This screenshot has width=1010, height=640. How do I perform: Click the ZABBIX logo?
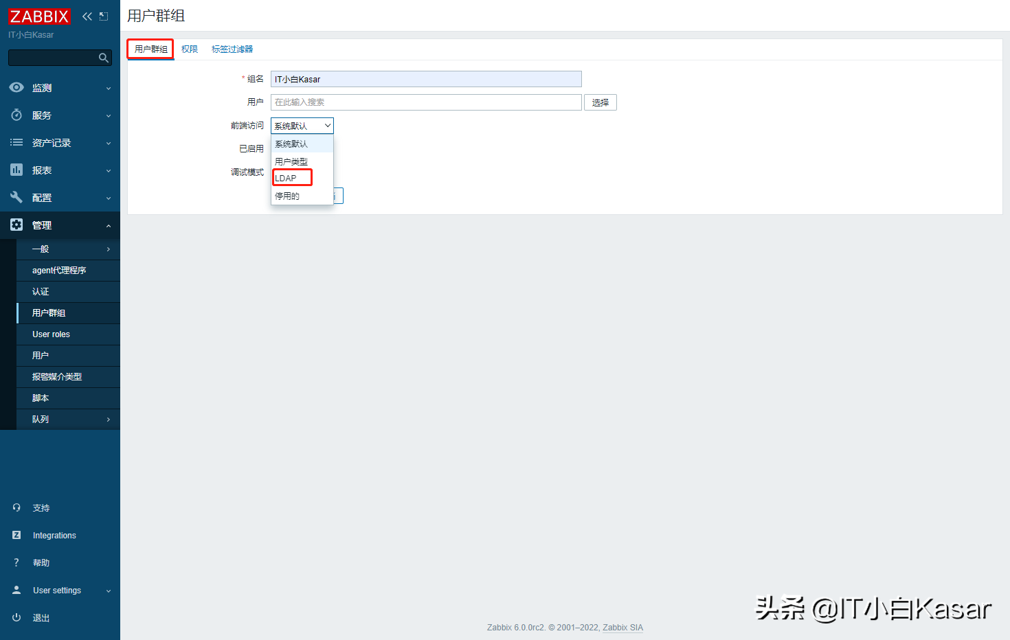tap(39, 16)
